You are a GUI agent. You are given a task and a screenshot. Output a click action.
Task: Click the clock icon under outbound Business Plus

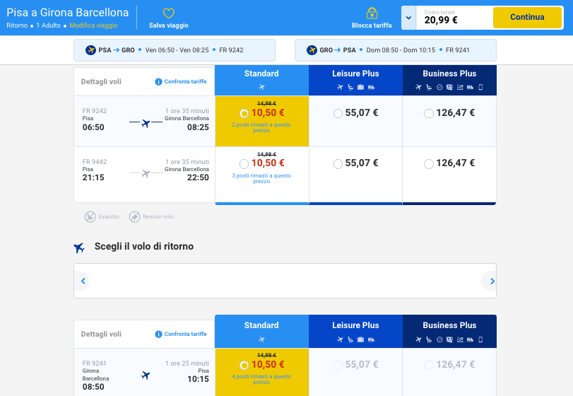439,87
